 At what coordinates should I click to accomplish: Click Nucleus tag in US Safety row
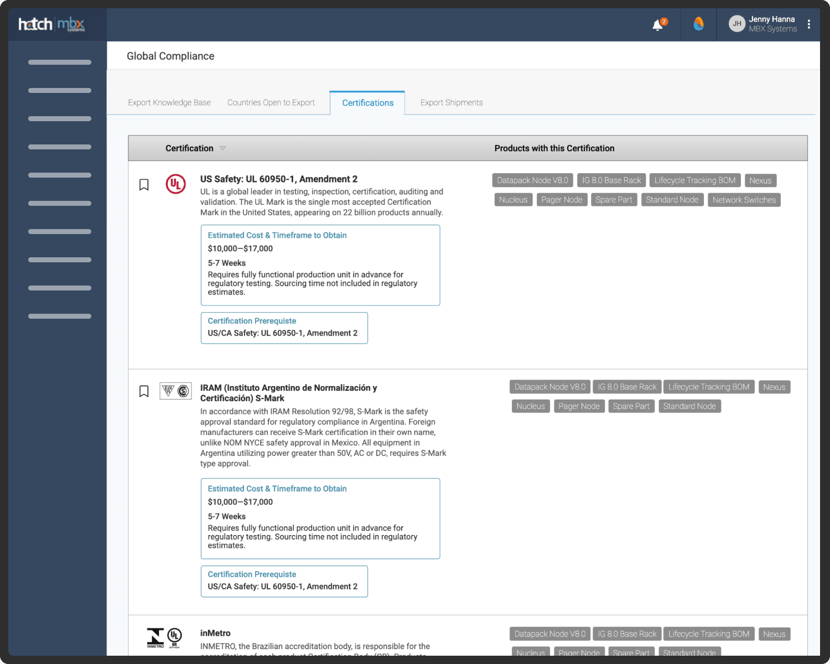(x=513, y=200)
